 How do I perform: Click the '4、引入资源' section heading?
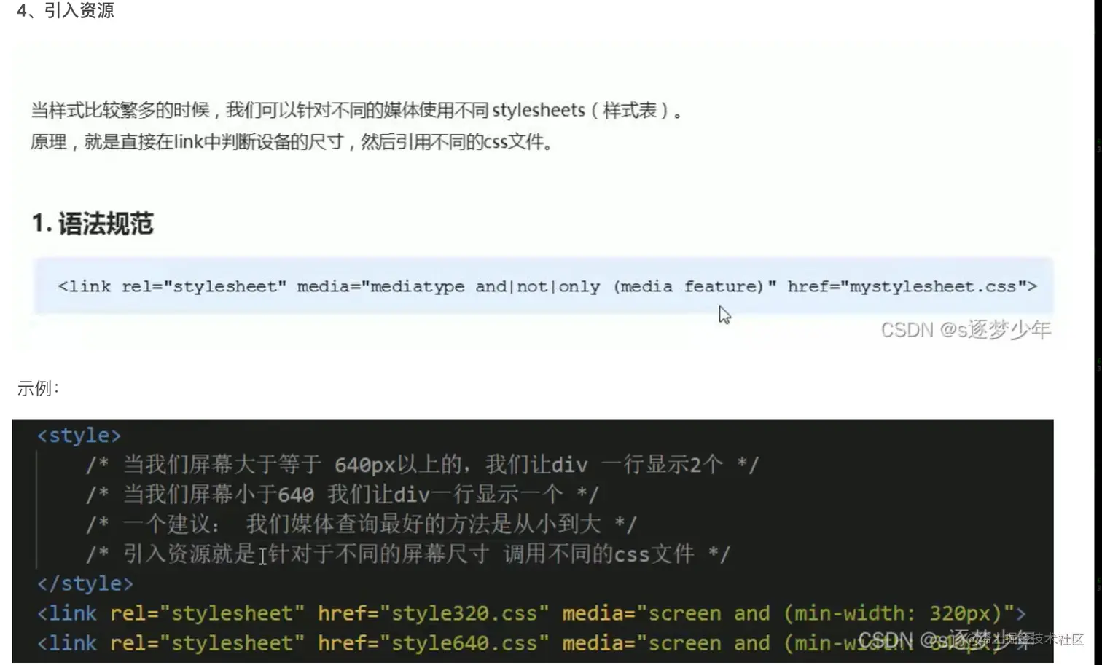66,10
